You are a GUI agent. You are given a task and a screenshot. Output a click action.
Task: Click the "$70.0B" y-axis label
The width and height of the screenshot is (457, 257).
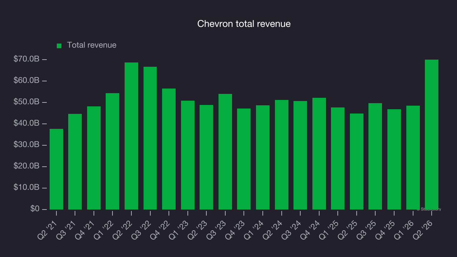[x=26, y=59]
